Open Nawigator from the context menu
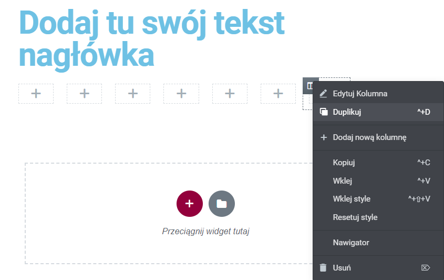This screenshot has width=444, height=280. 351,243
